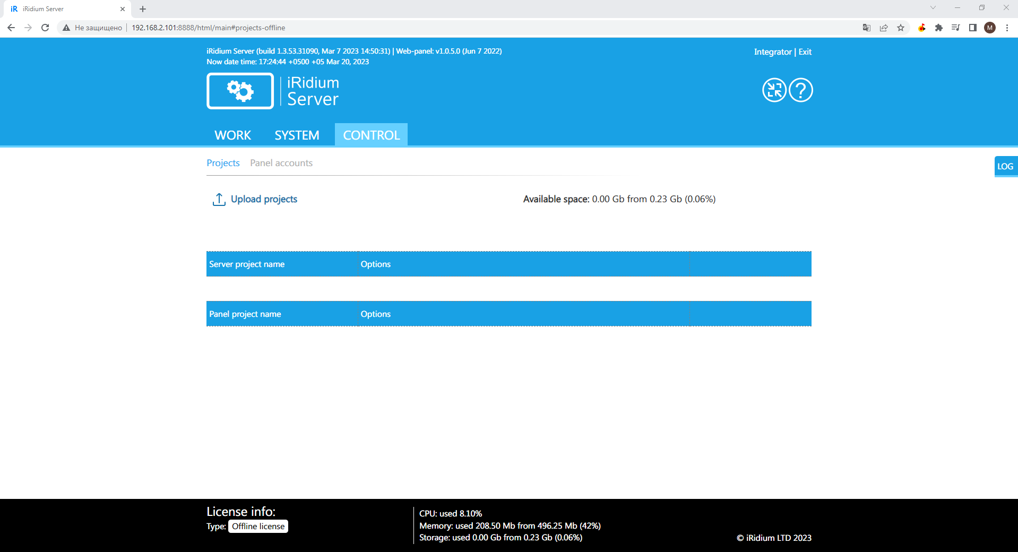This screenshot has width=1018, height=552.
Task: Open the Panel accounts subtab
Action: [281, 163]
